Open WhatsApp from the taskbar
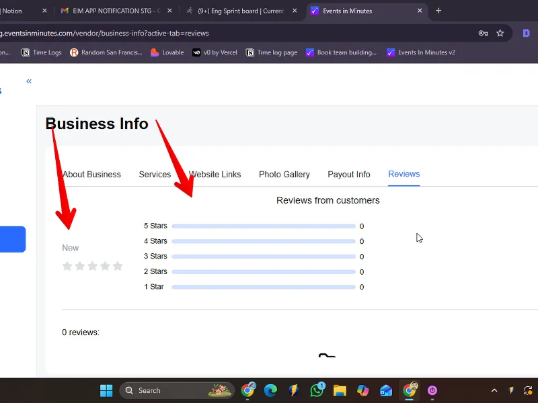Image resolution: width=538 pixels, height=403 pixels. (x=317, y=390)
